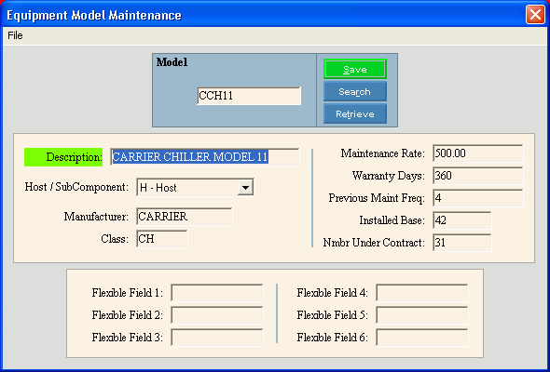Click the Retrieve button
The image size is (550, 372).
(x=355, y=113)
